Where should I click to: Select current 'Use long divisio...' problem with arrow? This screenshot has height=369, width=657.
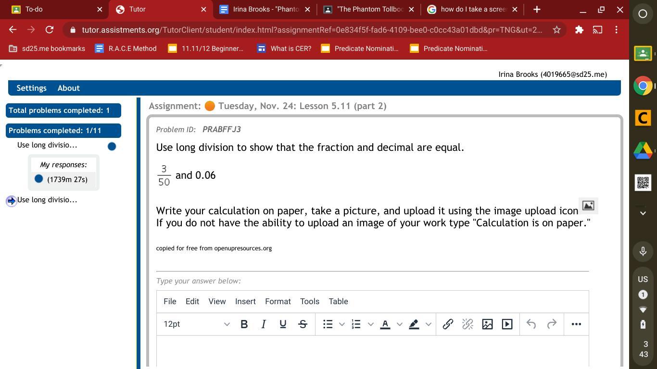point(47,200)
